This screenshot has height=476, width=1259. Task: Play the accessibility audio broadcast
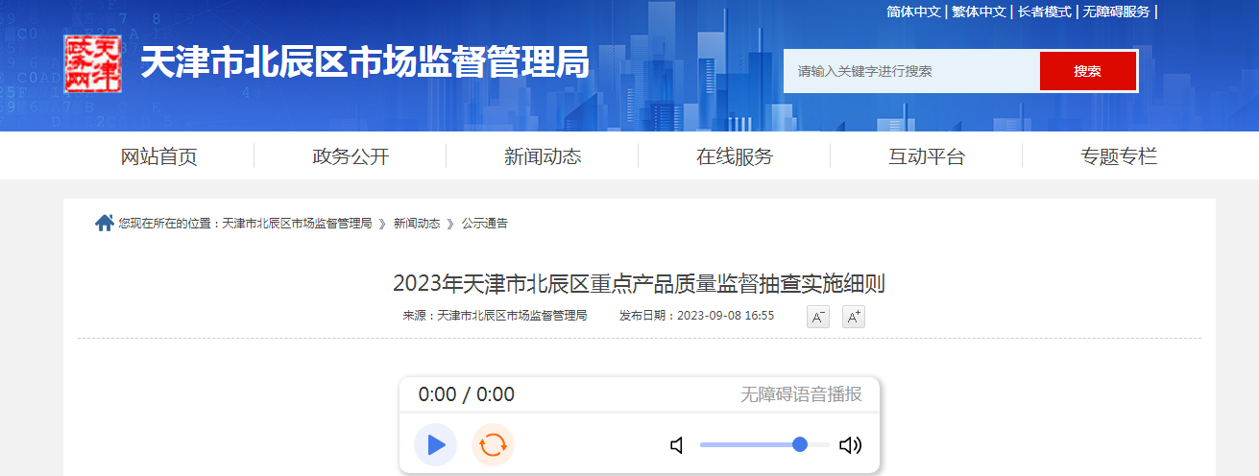pos(435,444)
